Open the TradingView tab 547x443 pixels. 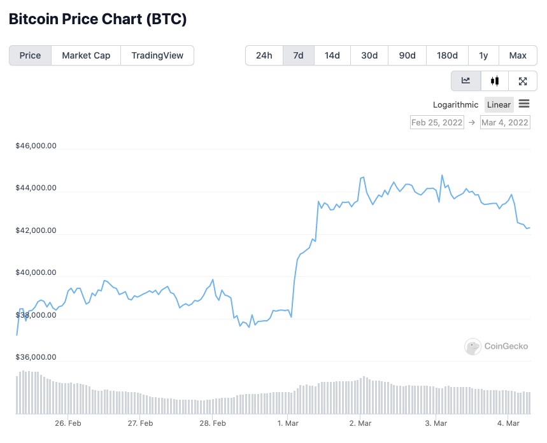[157, 55]
